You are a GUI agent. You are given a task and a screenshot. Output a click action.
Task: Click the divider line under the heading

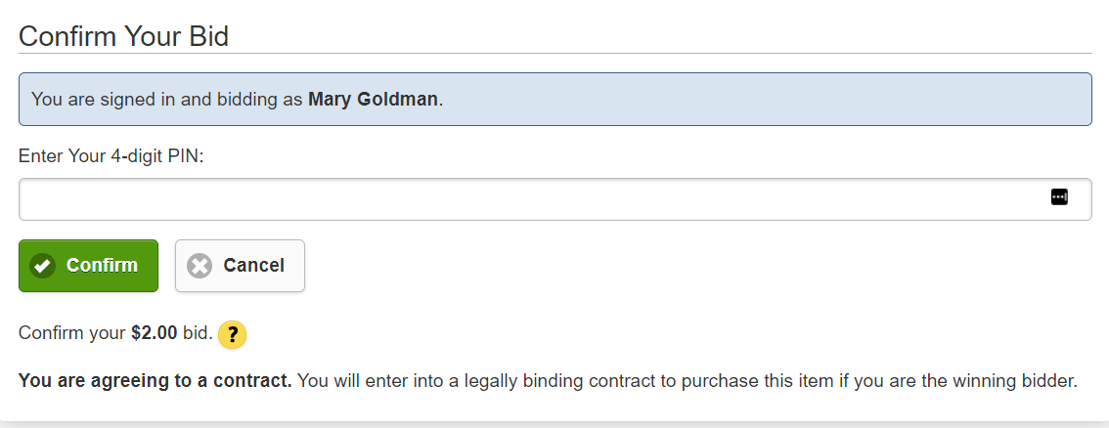point(555,53)
